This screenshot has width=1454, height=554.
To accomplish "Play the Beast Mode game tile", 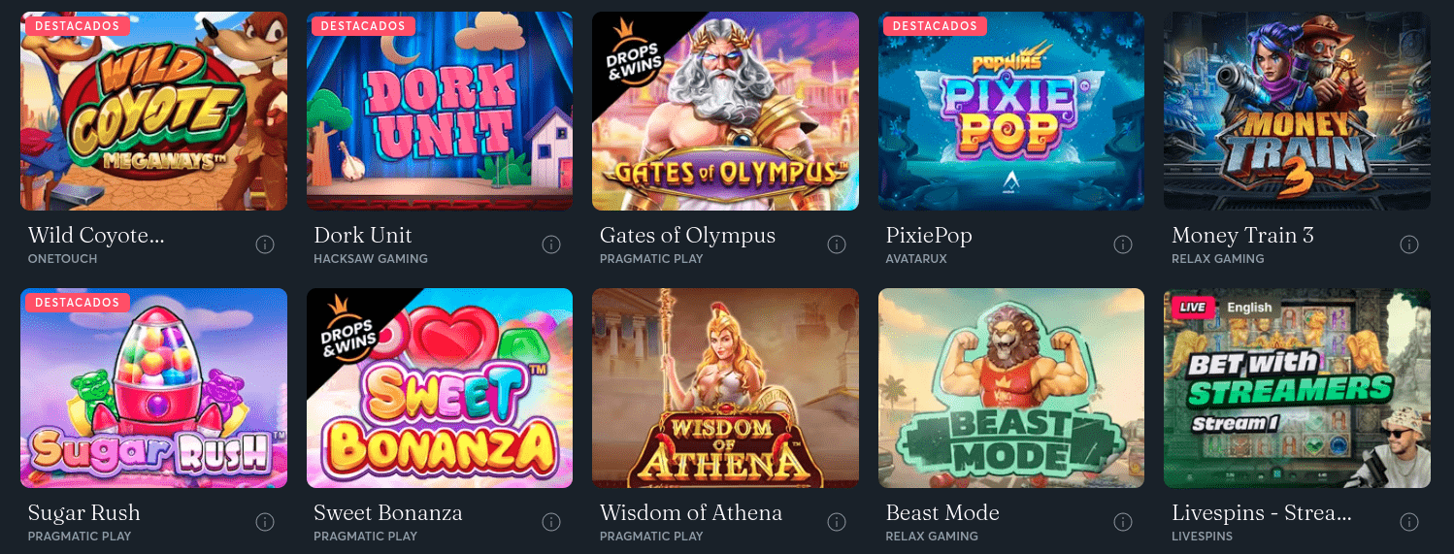I will [x=1011, y=388].
